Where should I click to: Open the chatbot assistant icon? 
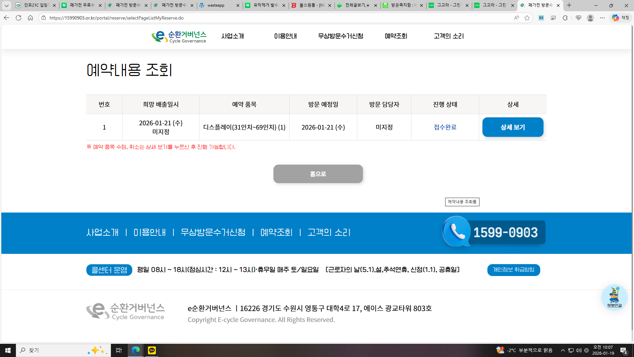click(614, 297)
